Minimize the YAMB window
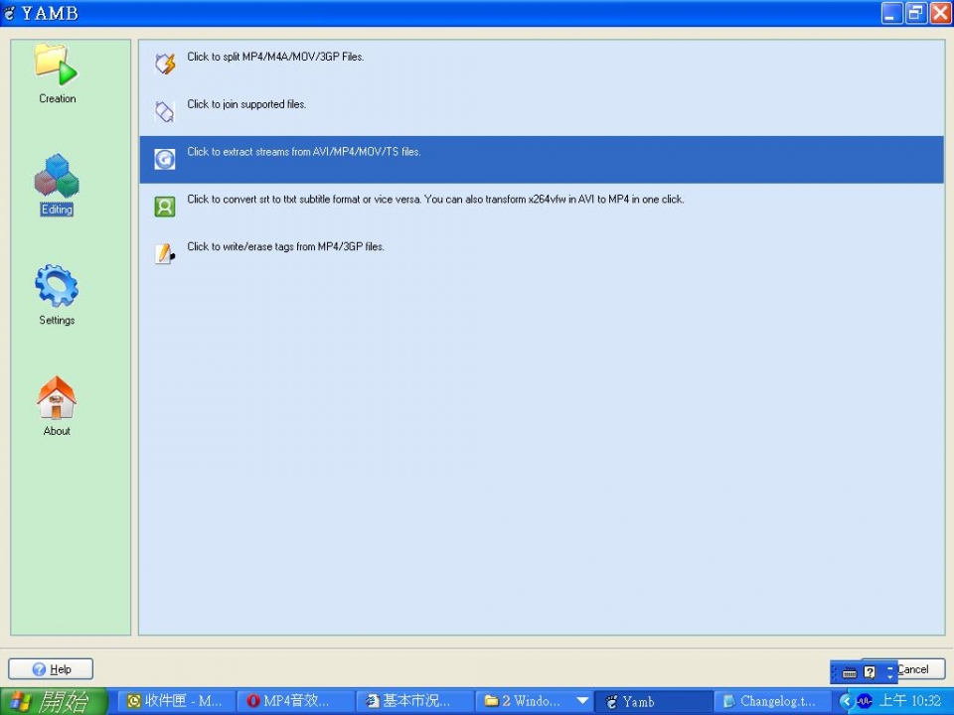 coord(891,13)
